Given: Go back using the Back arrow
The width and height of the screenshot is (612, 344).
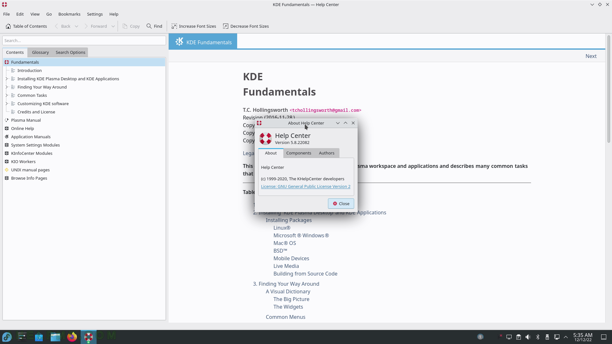Looking at the screenshot, I should pyautogui.click(x=56, y=26).
